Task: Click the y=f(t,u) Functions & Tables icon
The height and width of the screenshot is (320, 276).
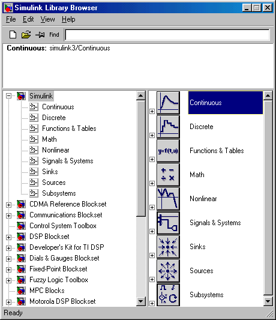Action: [x=168, y=151]
